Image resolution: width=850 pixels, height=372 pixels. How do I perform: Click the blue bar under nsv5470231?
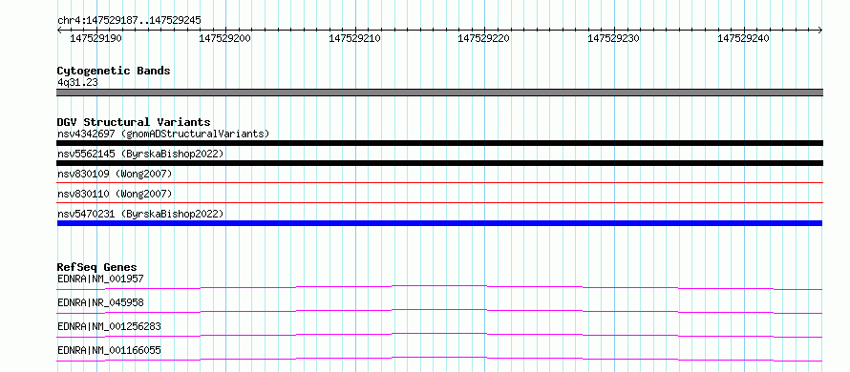click(439, 223)
